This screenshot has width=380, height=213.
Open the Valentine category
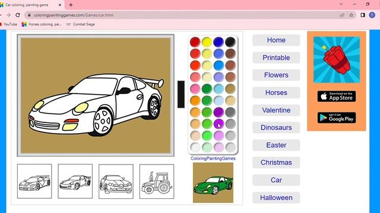(x=276, y=110)
